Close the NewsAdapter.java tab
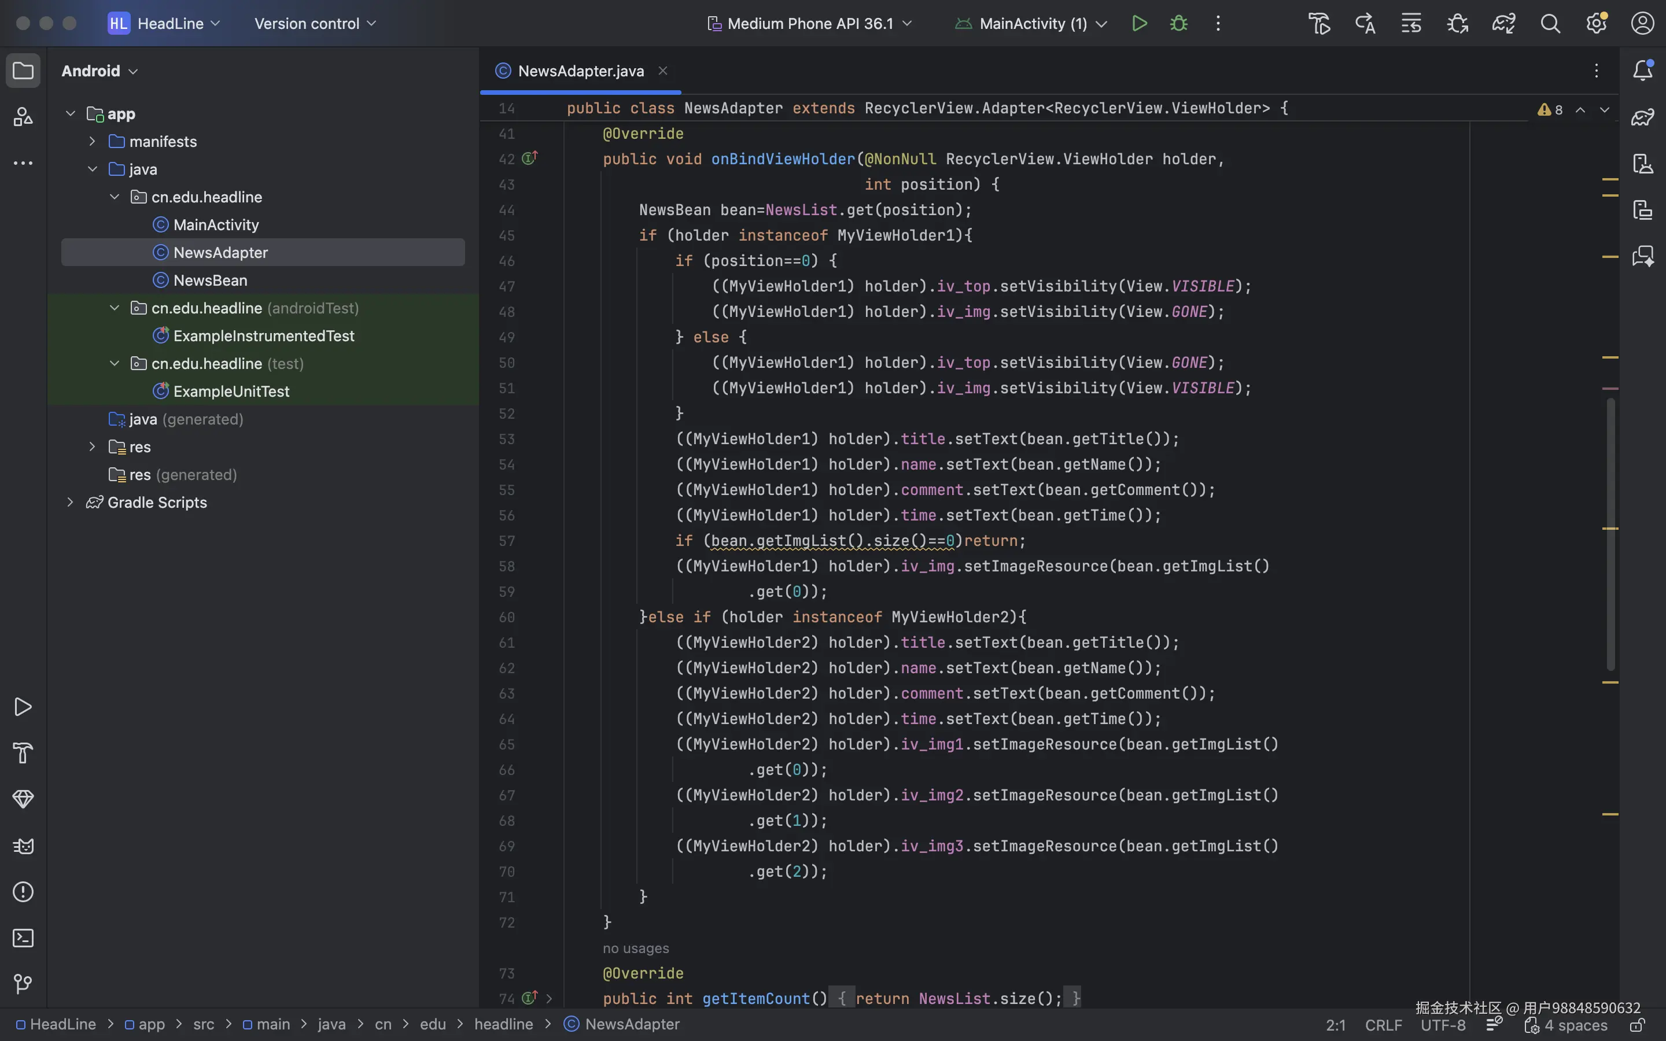1666x1041 pixels. [x=663, y=71]
